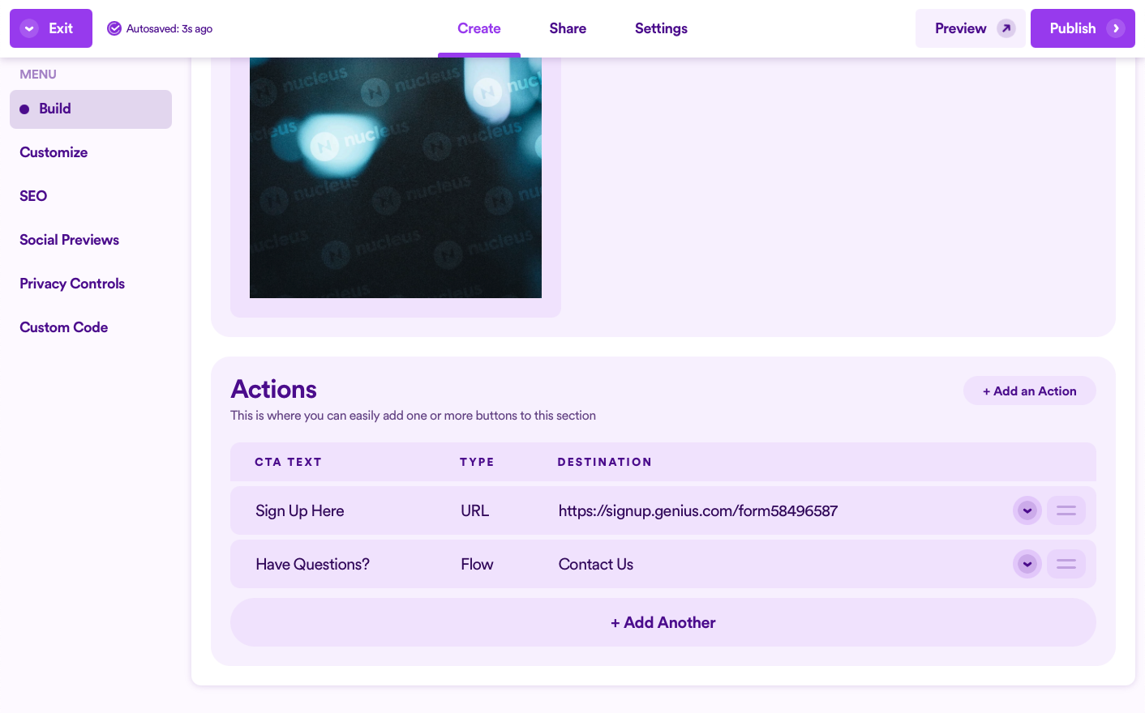Click the '+ Add an Action' button

(x=1030, y=391)
